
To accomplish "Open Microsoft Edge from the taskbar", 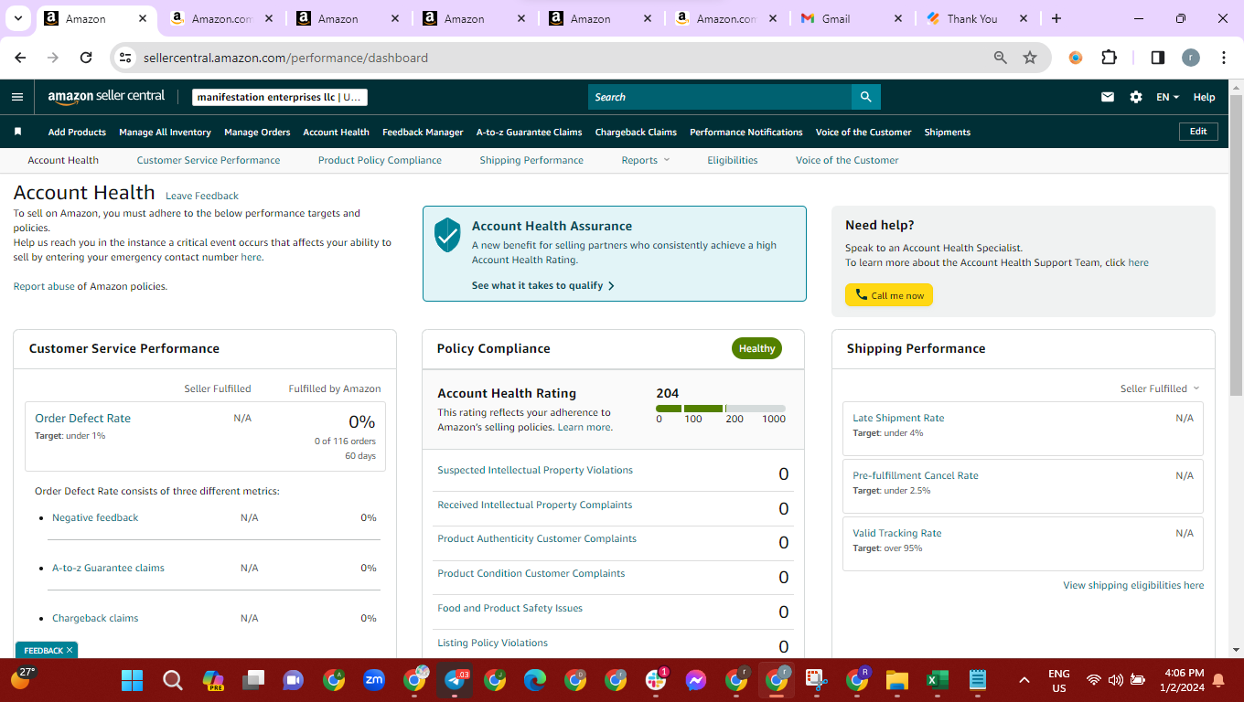I will point(535,680).
